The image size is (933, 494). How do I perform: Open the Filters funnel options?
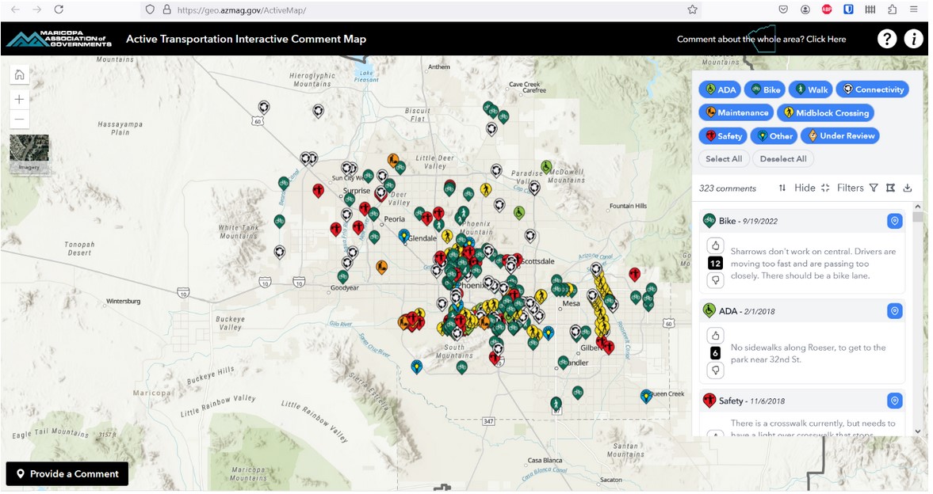(x=873, y=188)
